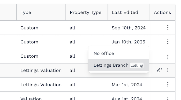Open actions menu for Jan 10th, 2025 row
This screenshot has width=181, height=100.
[168, 42]
